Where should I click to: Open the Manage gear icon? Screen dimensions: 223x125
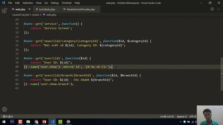pyautogui.click(x=5, y=109)
